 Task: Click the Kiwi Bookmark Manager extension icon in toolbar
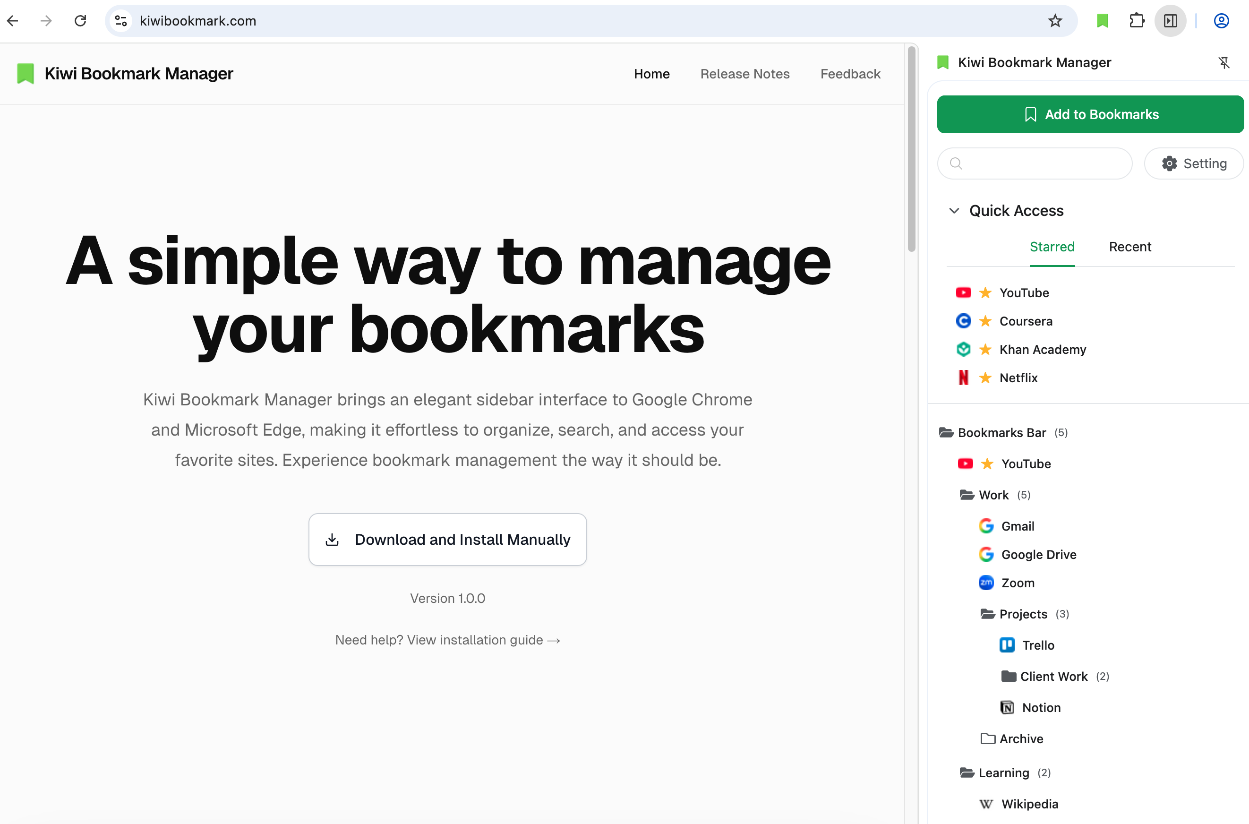point(1102,20)
